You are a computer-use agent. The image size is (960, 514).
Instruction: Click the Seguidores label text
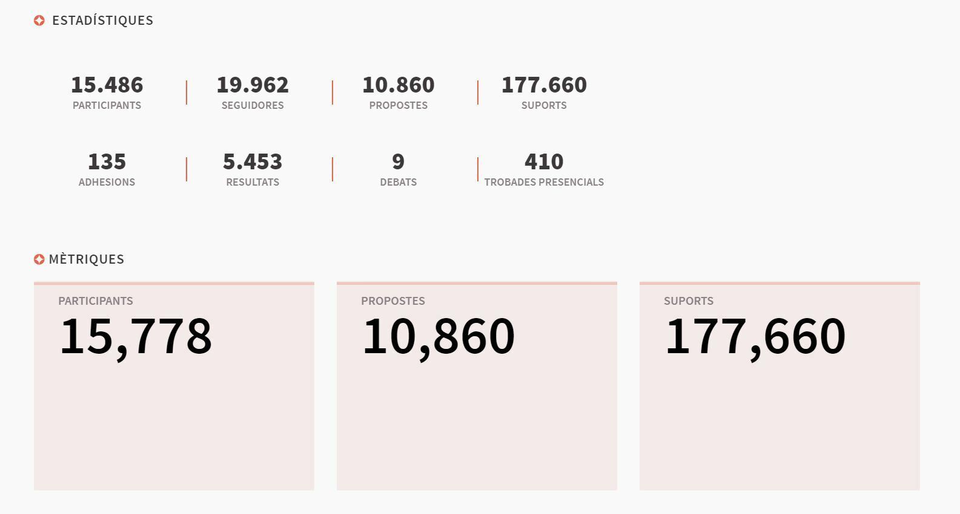pyautogui.click(x=253, y=105)
